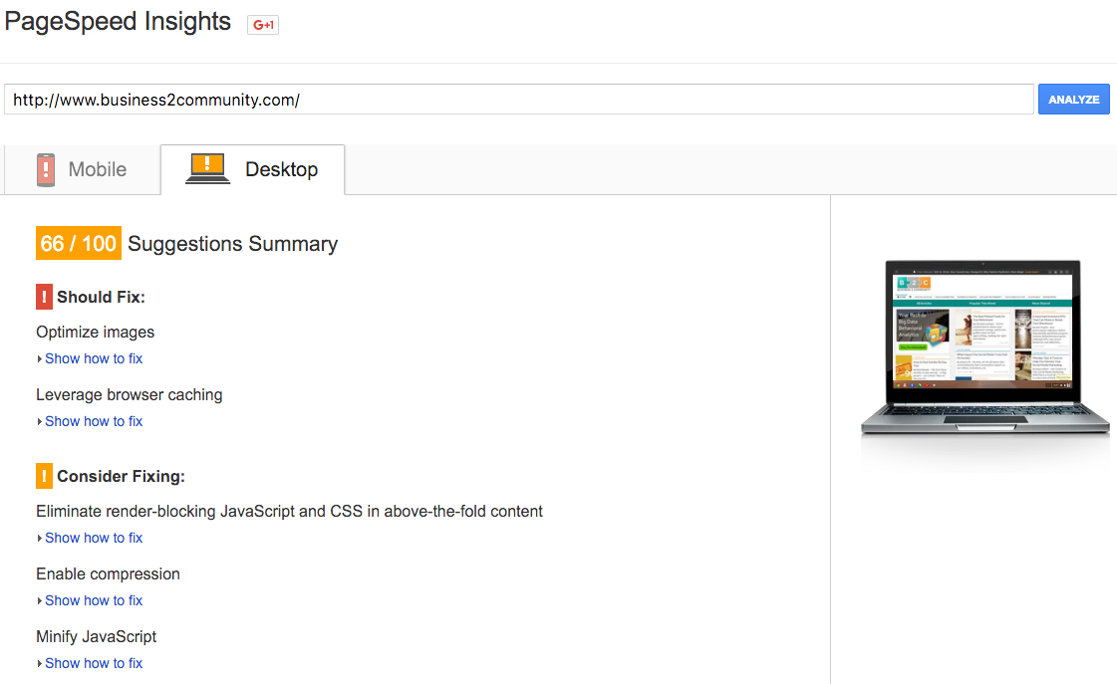Viewport: 1117px width, 684px height.
Task: Click the 66 / 100 score badge
Action: [x=79, y=244]
